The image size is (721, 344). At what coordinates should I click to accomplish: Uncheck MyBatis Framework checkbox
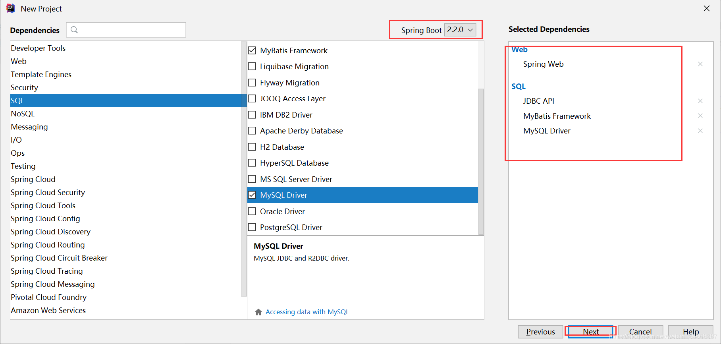click(252, 50)
